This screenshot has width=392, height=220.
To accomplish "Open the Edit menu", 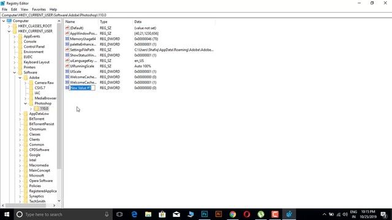I will coord(14,9).
